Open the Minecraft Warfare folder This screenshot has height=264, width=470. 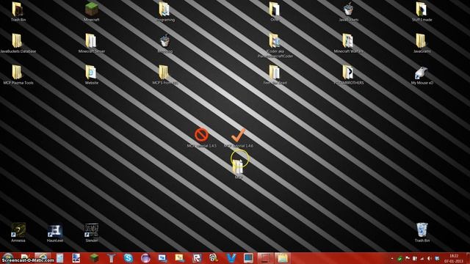tap(348, 43)
